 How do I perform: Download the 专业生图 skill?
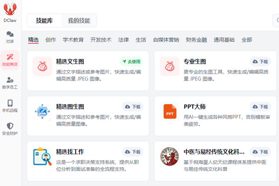[260, 61]
